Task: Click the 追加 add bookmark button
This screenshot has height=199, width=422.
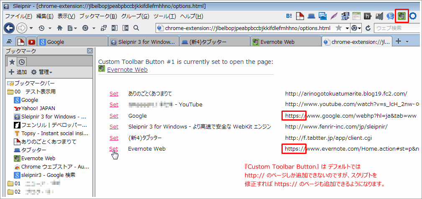Action: (18, 72)
